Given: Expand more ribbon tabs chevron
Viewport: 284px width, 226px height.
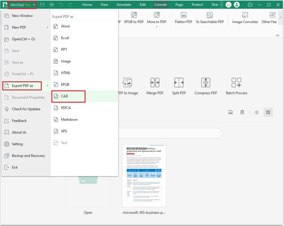Looking at the screenshot, I should pos(222,5).
